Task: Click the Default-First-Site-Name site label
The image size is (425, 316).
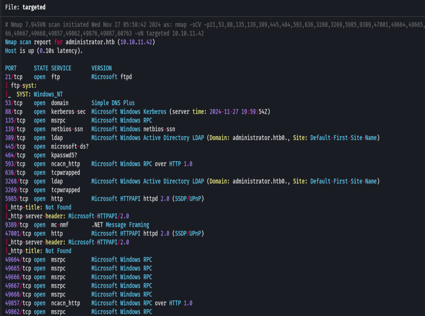Action: point(345,137)
